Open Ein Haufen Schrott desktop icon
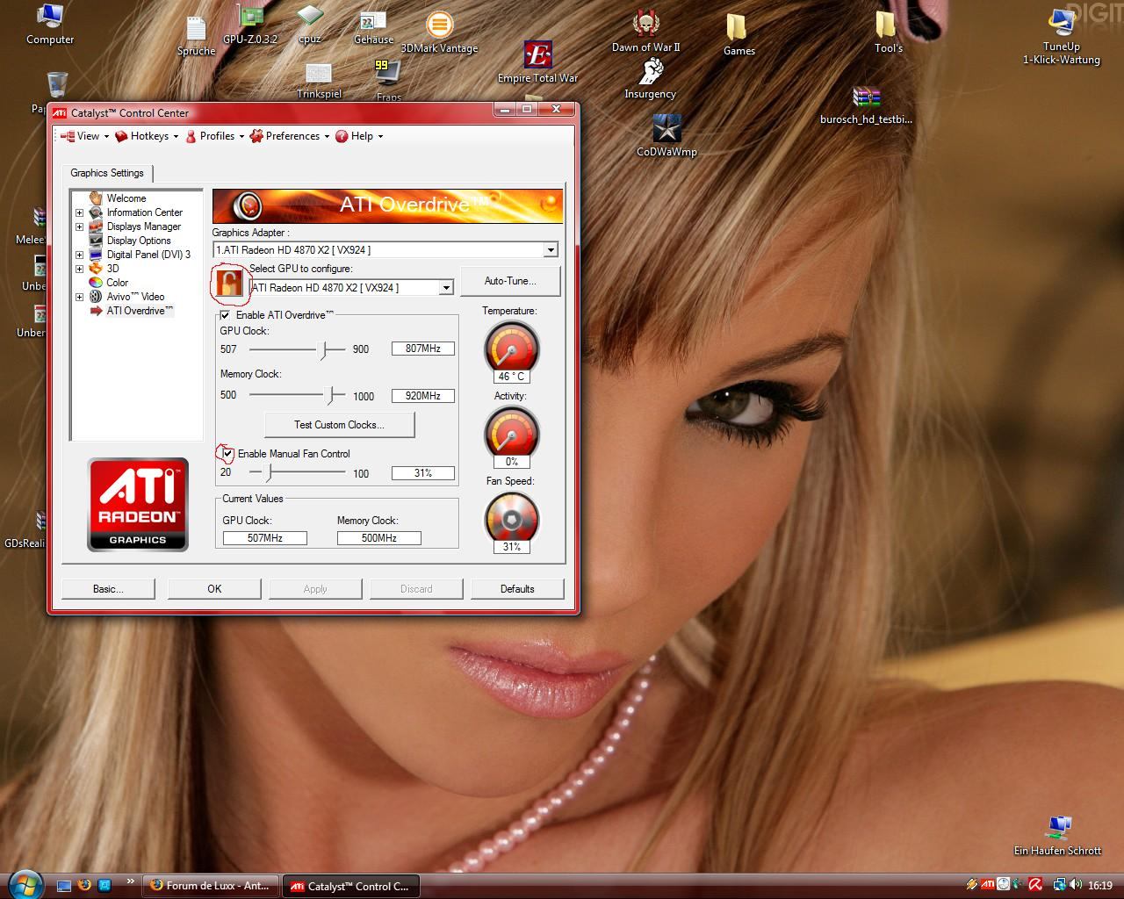 click(1057, 835)
